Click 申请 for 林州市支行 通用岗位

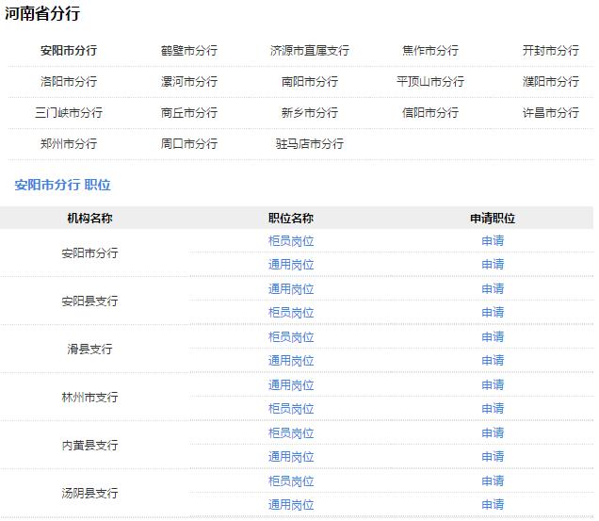click(x=492, y=384)
